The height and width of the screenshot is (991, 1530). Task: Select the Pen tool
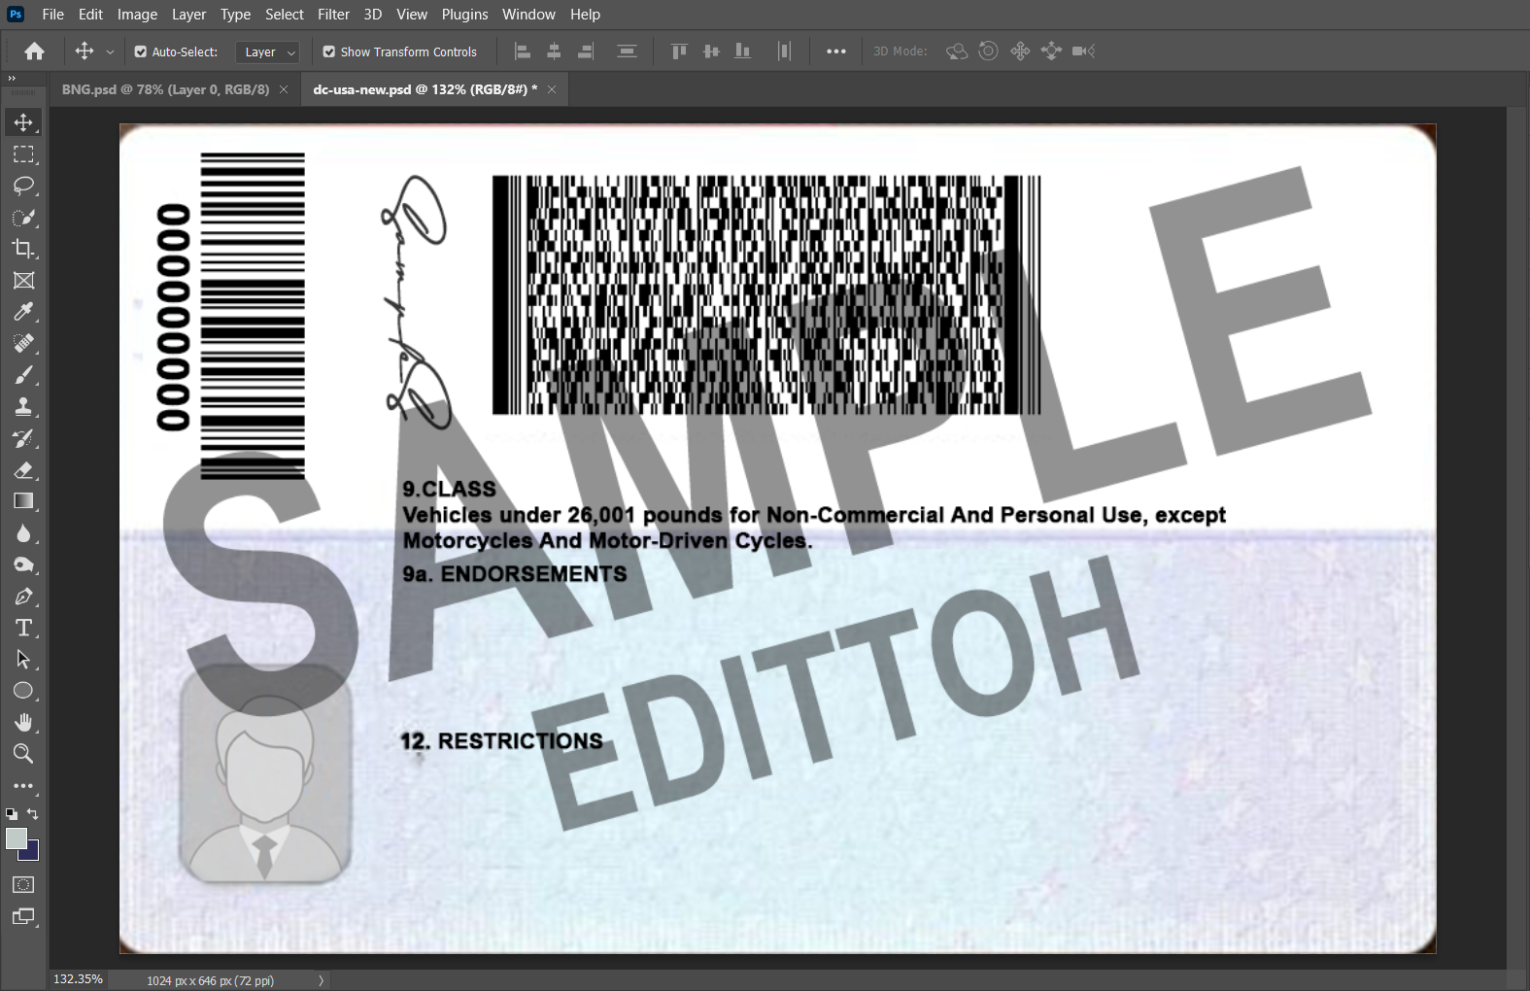[23, 597]
